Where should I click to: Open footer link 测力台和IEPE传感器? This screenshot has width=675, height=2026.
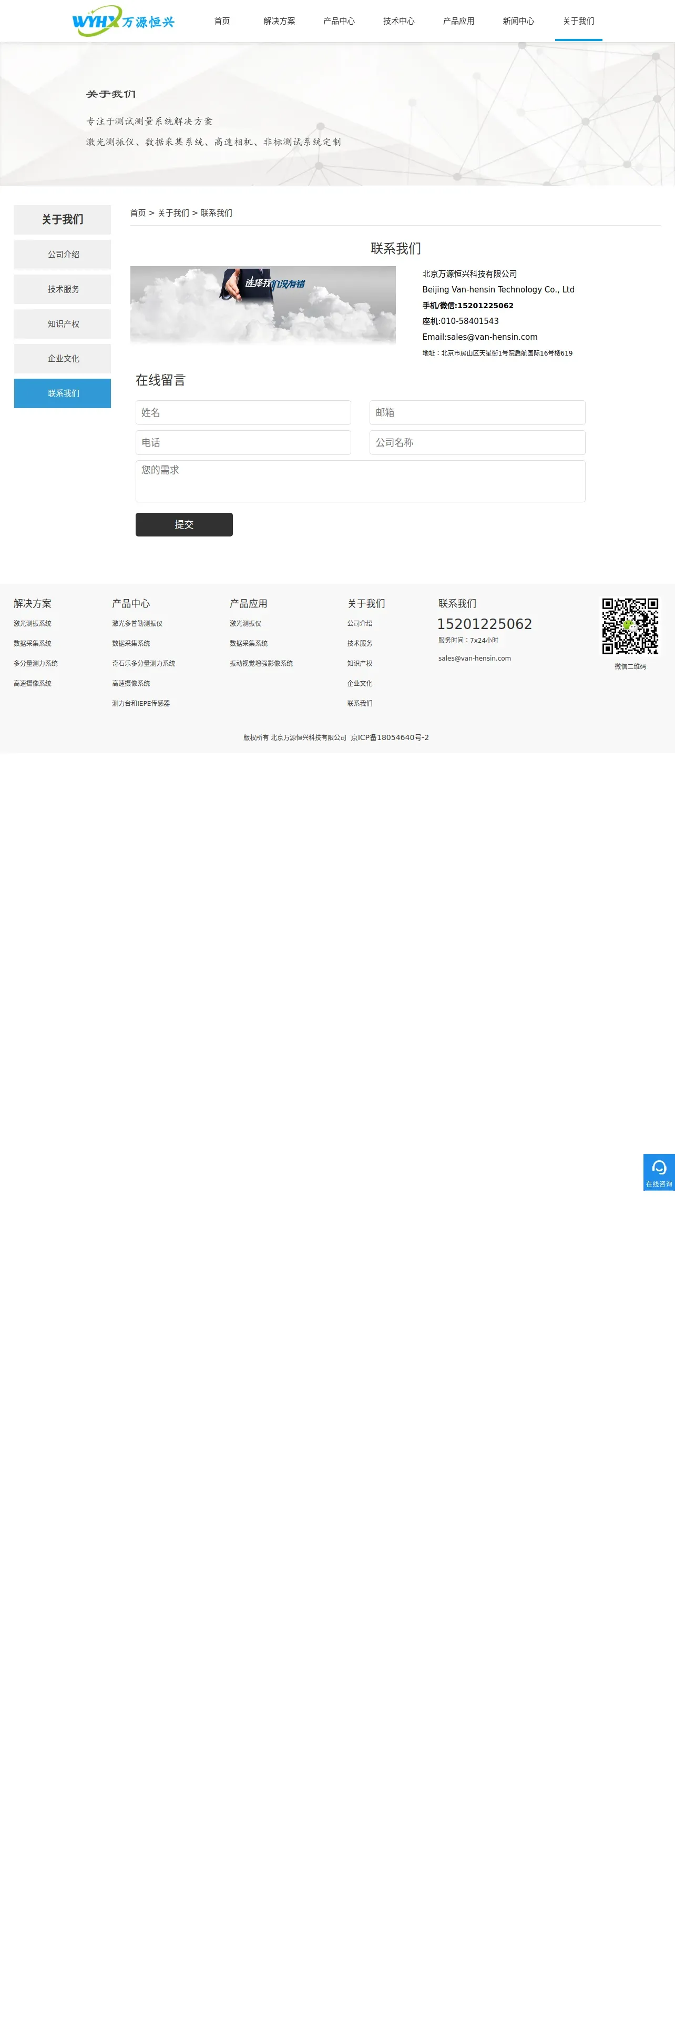[x=141, y=704]
